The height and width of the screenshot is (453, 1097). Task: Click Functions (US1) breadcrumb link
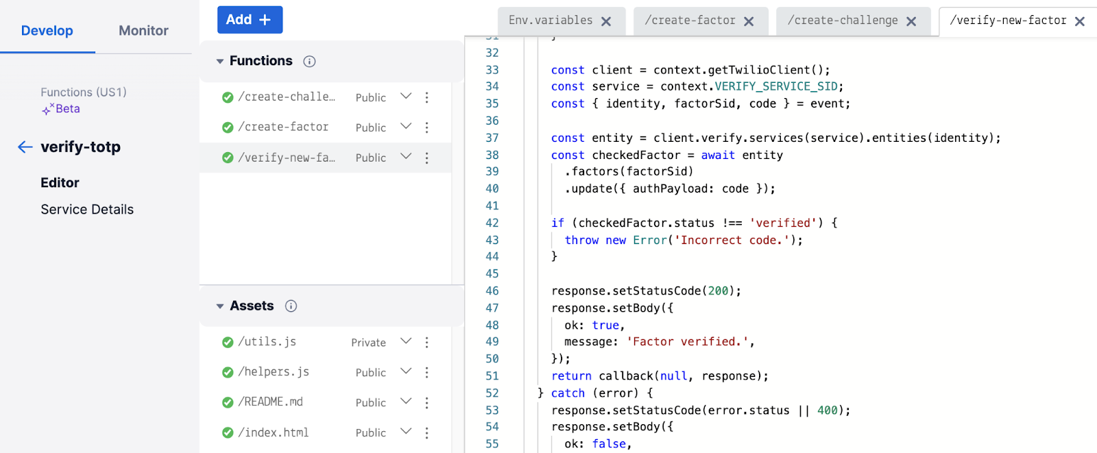tap(84, 93)
